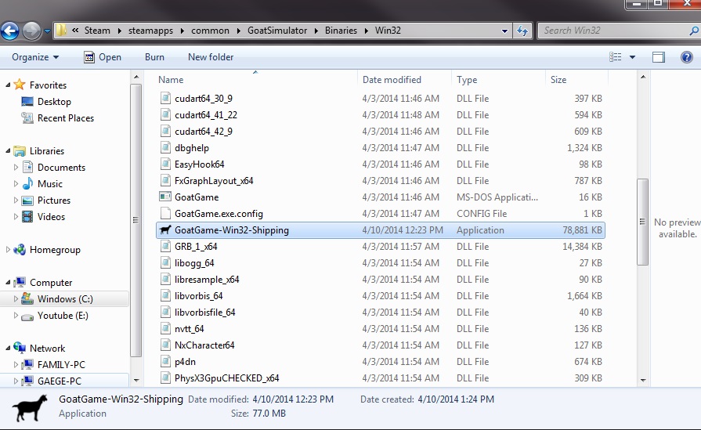
Task: Click the search magnifier icon
Action: [x=694, y=31]
